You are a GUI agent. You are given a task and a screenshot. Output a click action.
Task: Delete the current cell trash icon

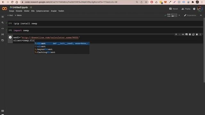(x=197, y=34)
